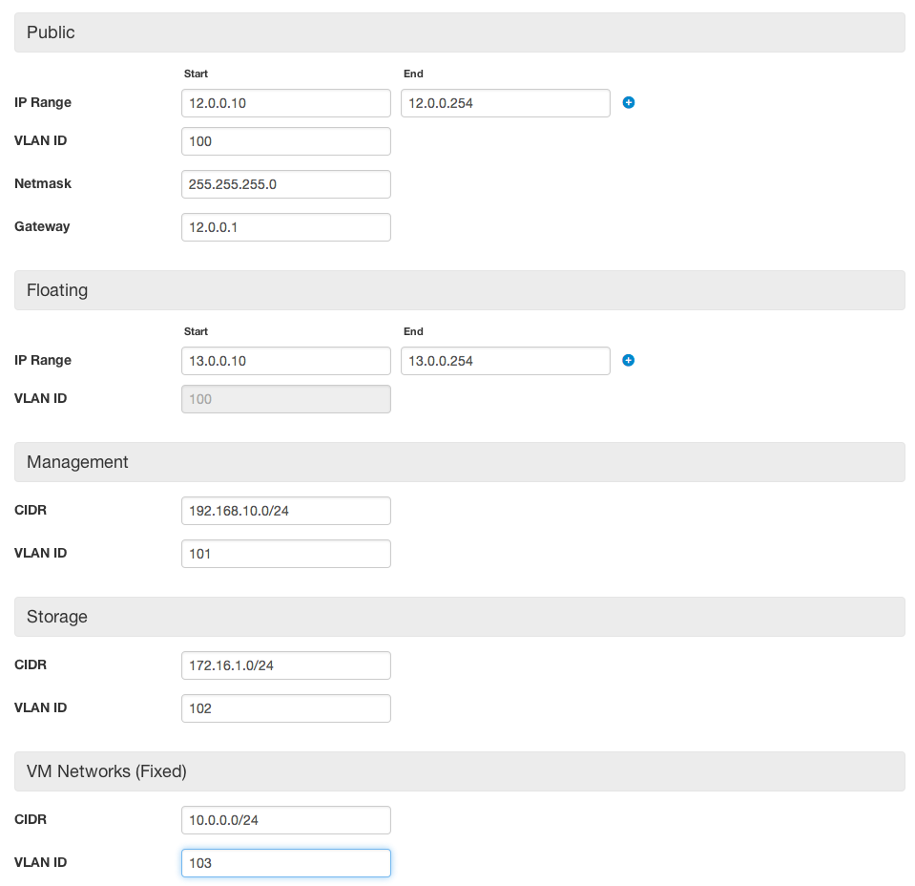This screenshot has height=886, width=915.
Task: Select the Management VLAN ID field 101
Action: [x=286, y=554]
